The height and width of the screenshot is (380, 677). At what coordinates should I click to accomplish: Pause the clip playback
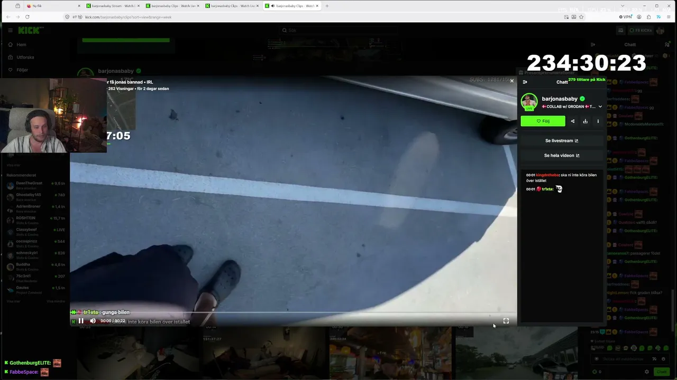point(81,321)
